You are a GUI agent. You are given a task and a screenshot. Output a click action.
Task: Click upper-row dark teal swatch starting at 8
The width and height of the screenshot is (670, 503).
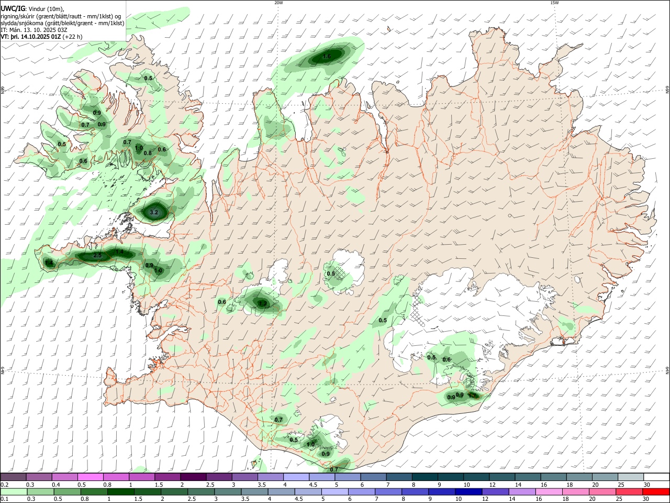click(x=425, y=477)
